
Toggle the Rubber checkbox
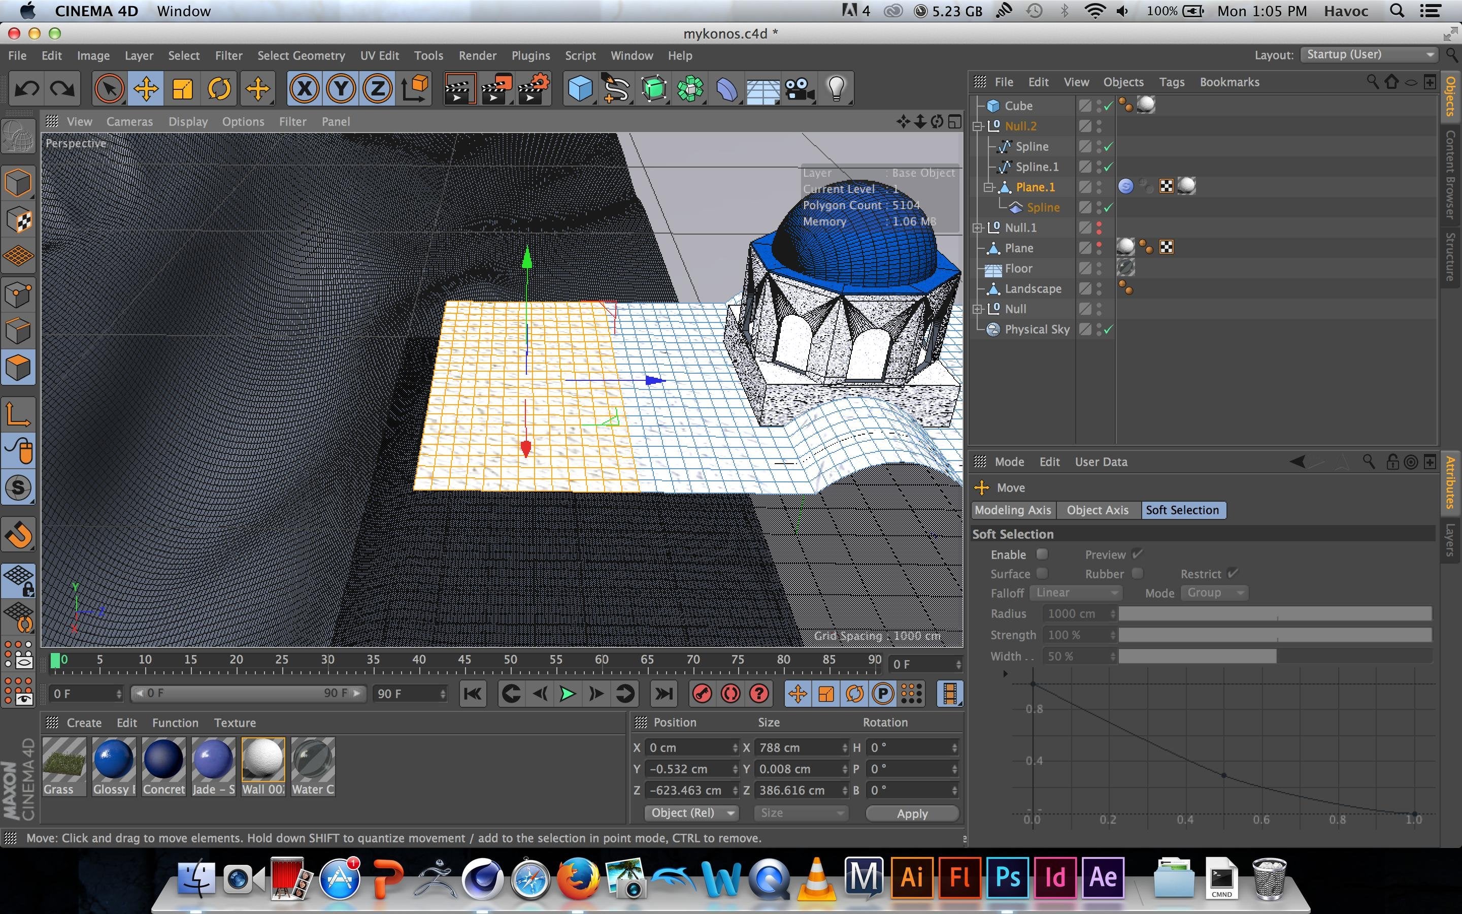1137,573
